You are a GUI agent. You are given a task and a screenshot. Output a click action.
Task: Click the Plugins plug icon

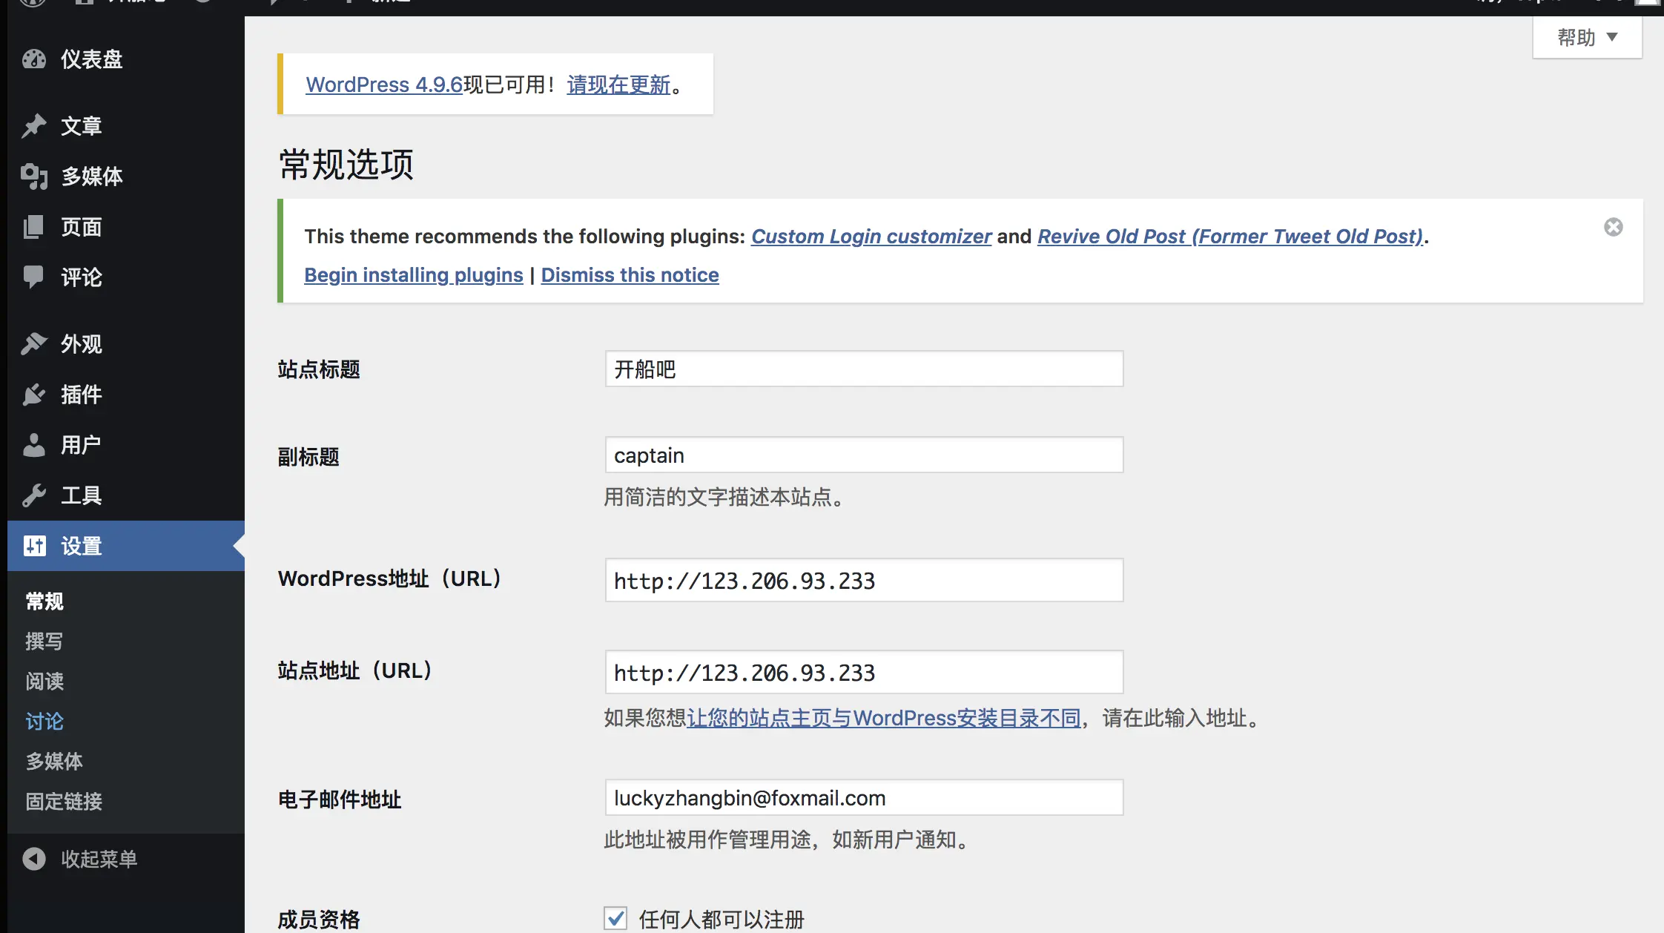[x=34, y=395]
